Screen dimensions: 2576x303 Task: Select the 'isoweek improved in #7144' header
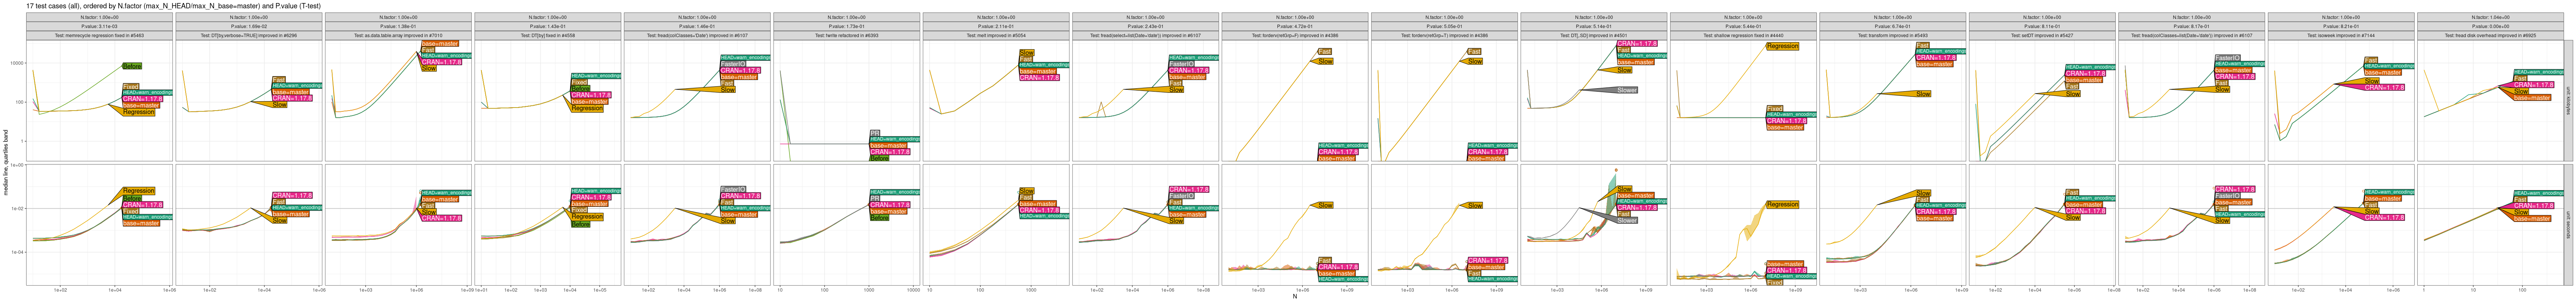[2341, 35]
